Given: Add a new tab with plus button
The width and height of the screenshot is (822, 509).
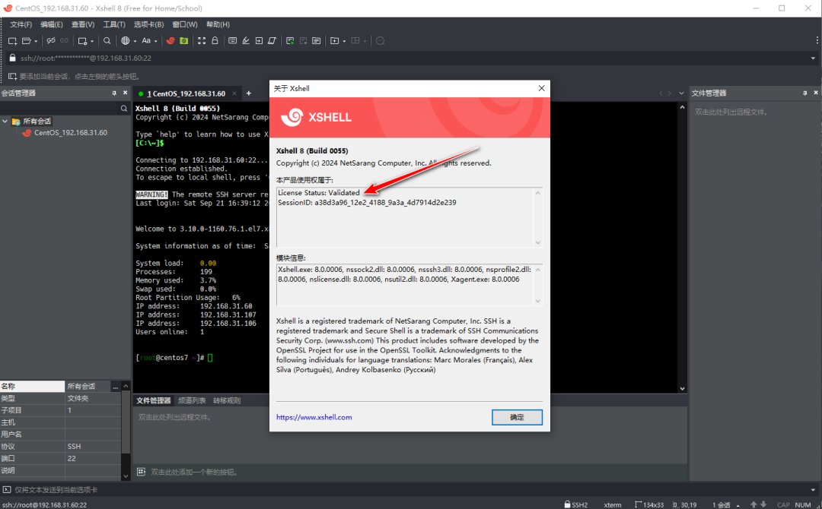Looking at the screenshot, I should pyautogui.click(x=248, y=93).
